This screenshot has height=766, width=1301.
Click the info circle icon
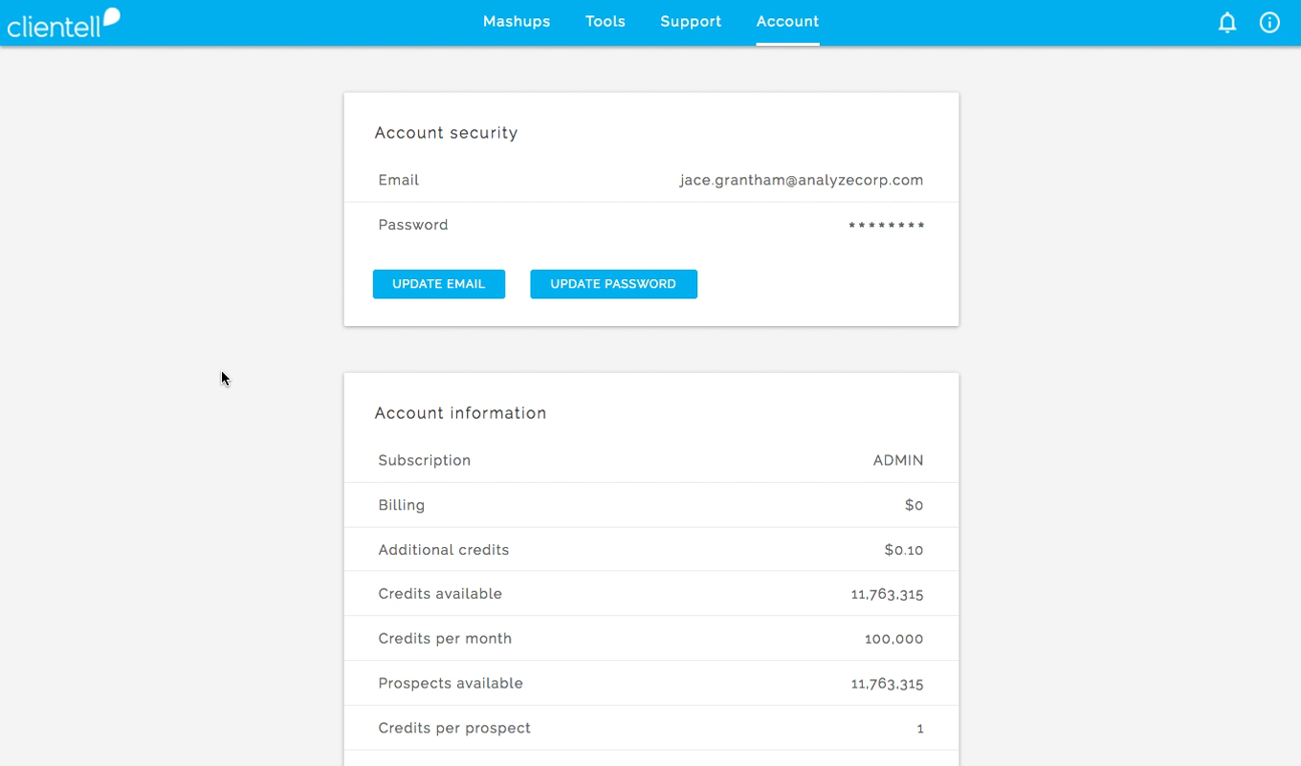pos(1269,23)
